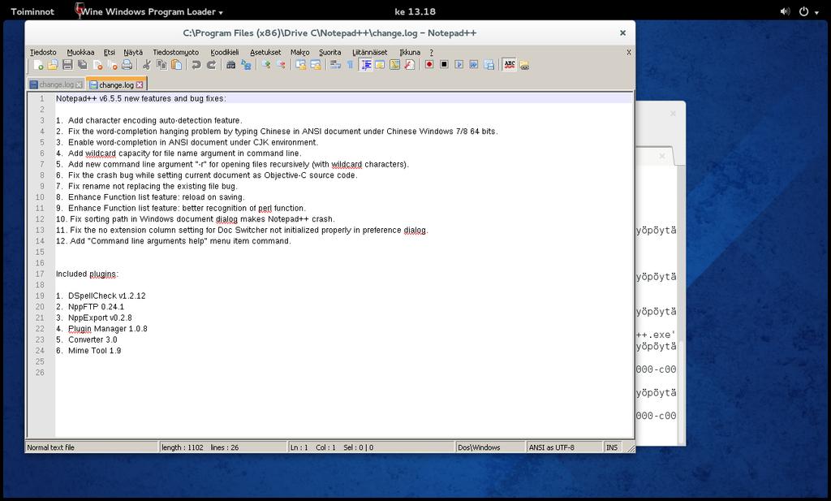Open the Liitännäiset menu
This screenshot has height=501, width=831.
(370, 52)
